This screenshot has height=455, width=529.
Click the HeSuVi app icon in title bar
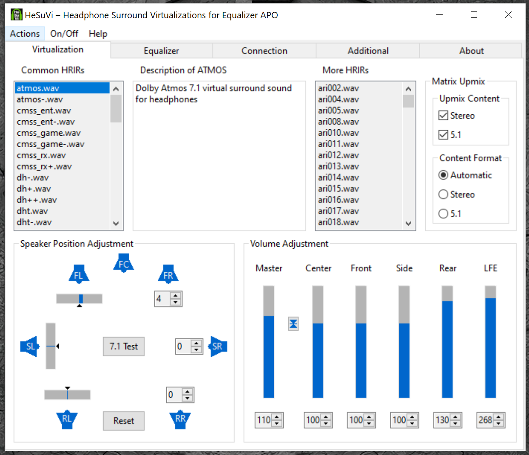coord(16,15)
